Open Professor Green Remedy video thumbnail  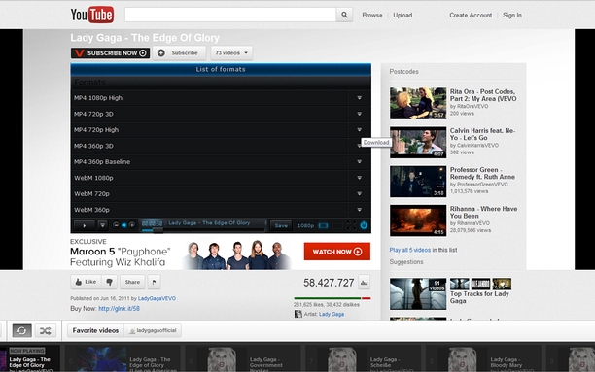point(418,182)
